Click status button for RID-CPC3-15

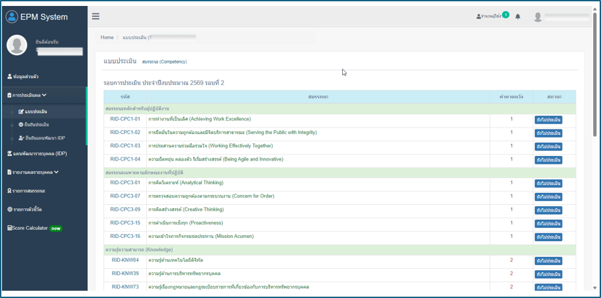click(548, 224)
